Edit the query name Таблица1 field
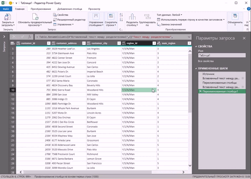The width and height of the screenshot is (251, 179). pyautogui.click(x=222, y=55)
